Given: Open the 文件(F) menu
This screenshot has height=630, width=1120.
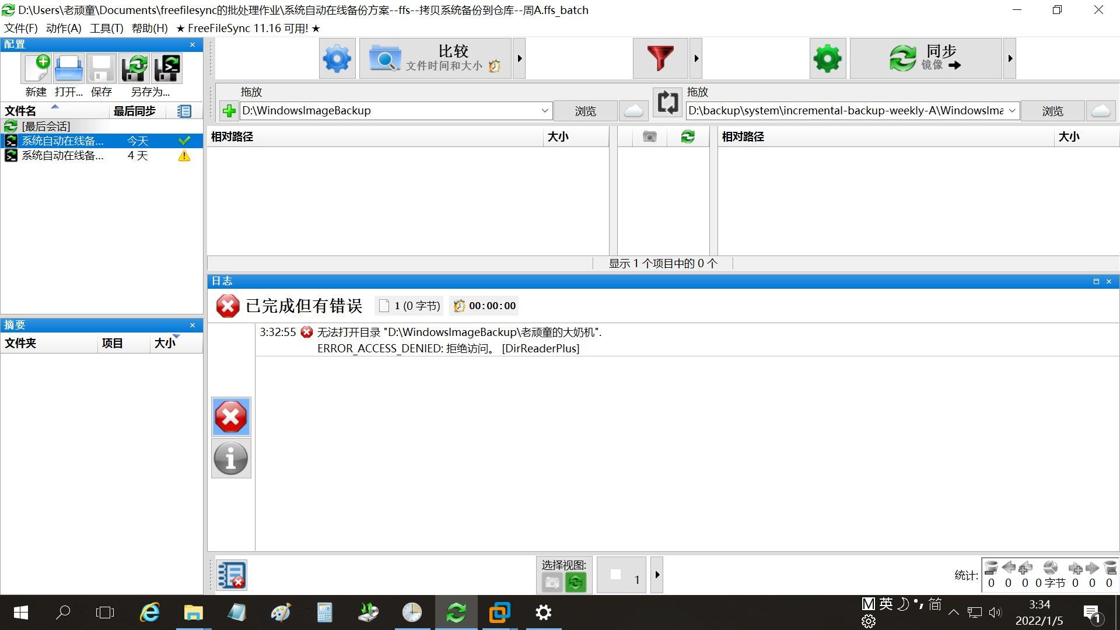Looking at the screenshot, I should click(21, 28).
